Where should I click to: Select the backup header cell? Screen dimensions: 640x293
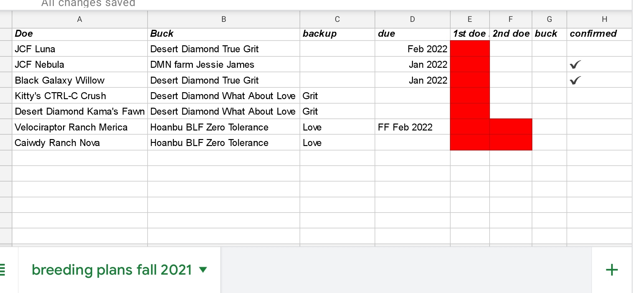click(x=337, y=34)
